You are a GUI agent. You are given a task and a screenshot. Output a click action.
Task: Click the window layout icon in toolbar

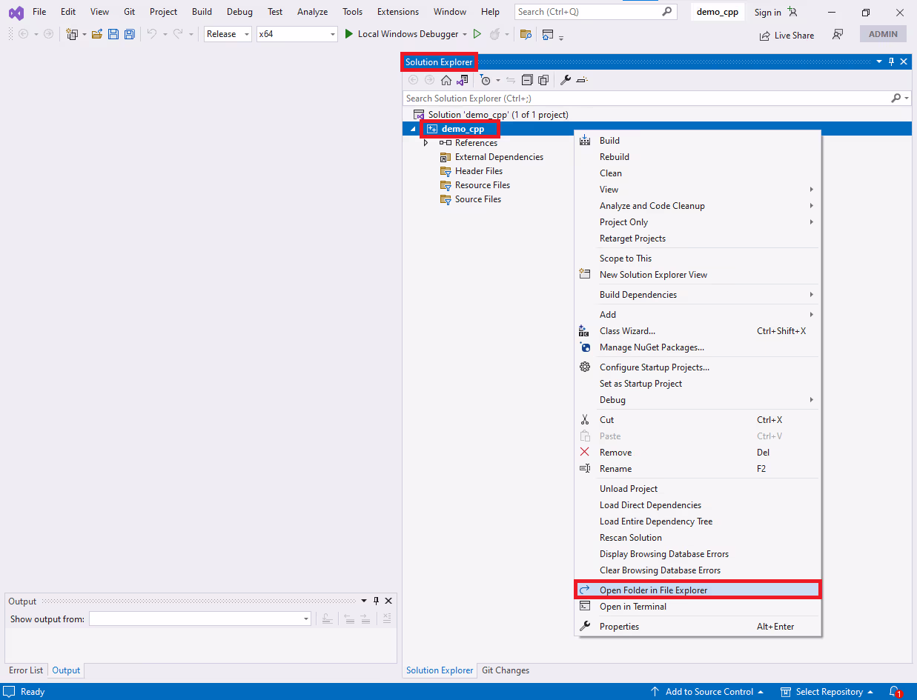coord(548,34)
